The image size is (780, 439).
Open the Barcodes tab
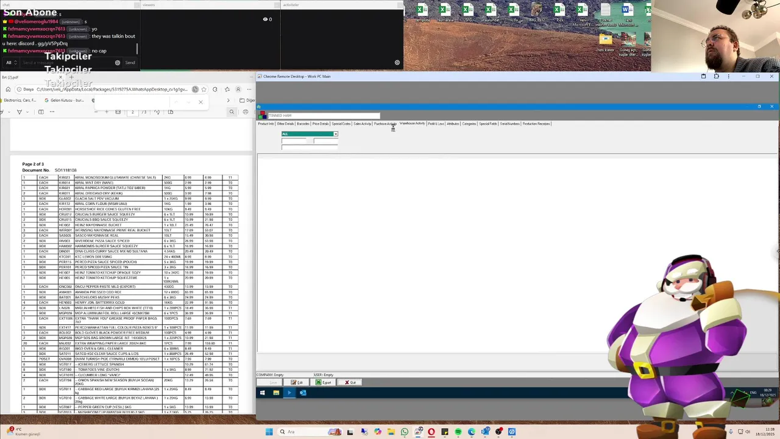(x=303, y=124)
